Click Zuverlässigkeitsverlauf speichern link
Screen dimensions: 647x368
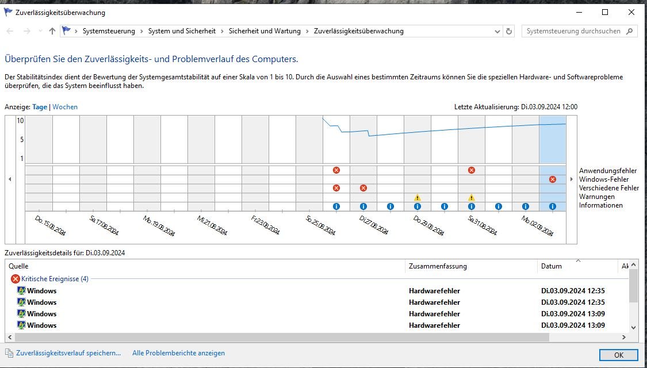point(68,353)
